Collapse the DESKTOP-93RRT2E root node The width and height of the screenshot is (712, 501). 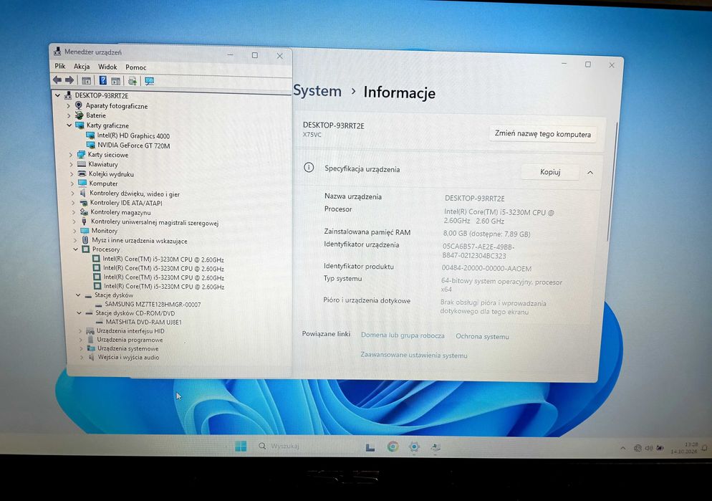tap(58, 95)
